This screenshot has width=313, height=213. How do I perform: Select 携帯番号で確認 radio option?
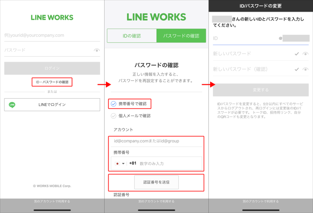(x=114, y=104)
